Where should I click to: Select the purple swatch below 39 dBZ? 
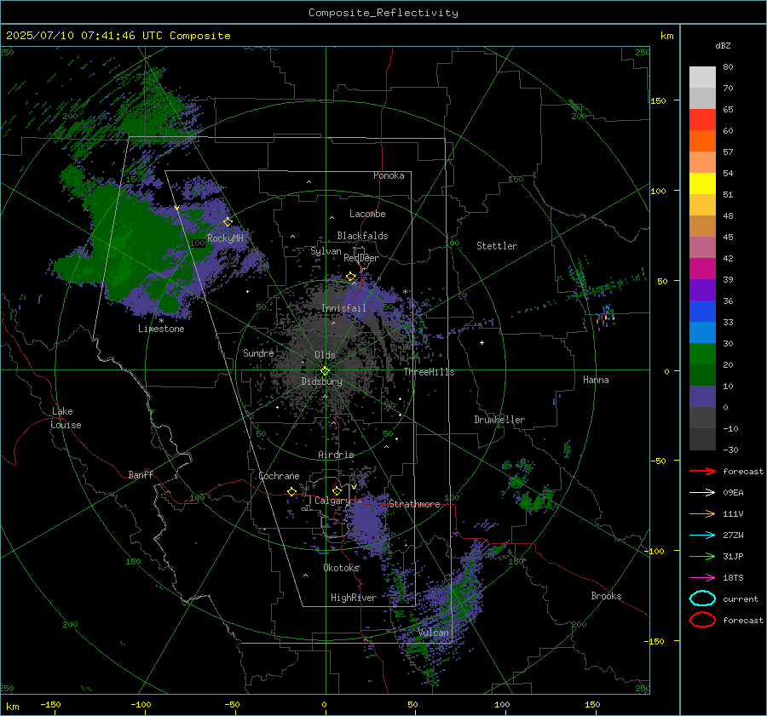(702, 290)
